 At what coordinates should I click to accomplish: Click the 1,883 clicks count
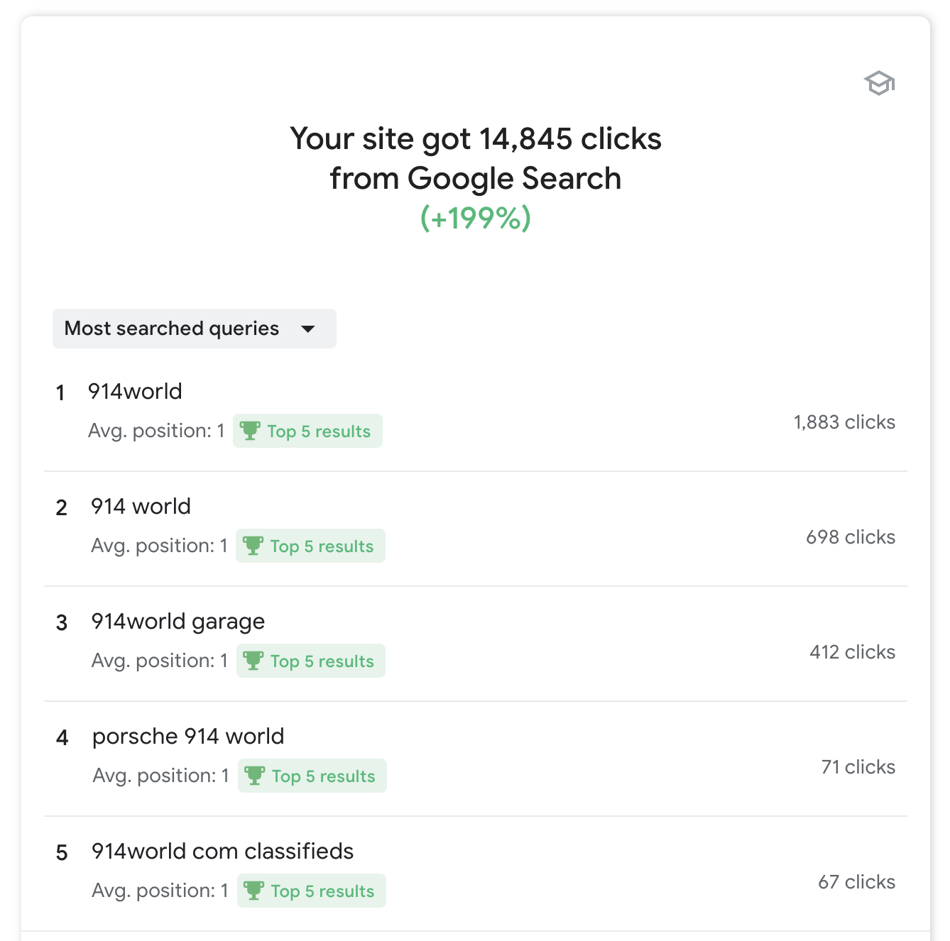click(x=844, y=422)
